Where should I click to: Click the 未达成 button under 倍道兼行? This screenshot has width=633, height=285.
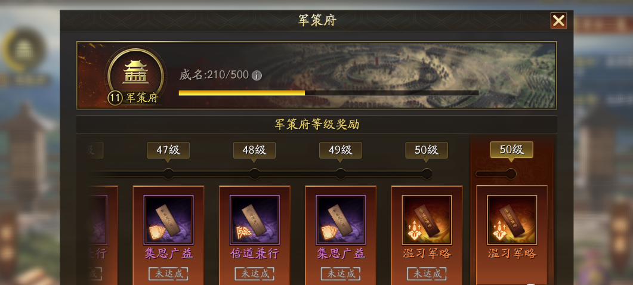click(x=255, y=274)
